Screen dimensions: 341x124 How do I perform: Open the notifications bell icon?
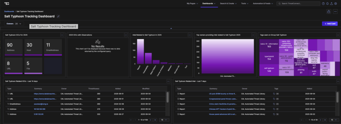tap(327, 3)
